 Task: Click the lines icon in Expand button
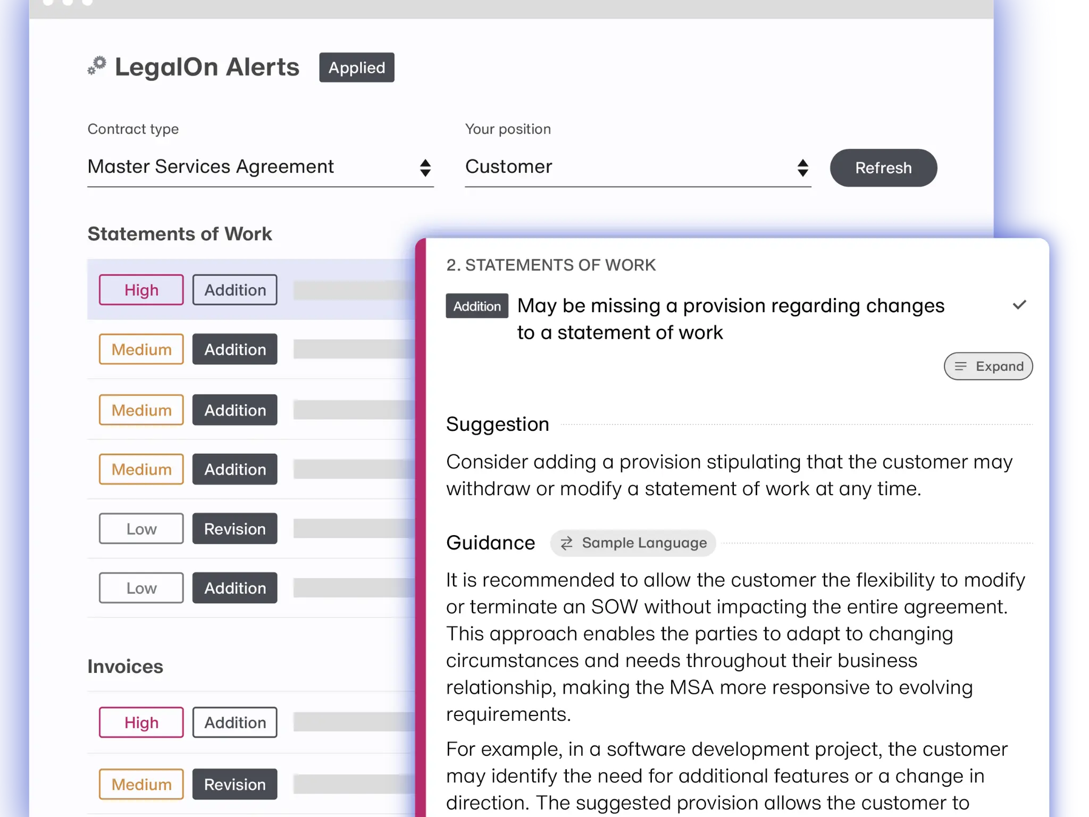pos(960,366)
